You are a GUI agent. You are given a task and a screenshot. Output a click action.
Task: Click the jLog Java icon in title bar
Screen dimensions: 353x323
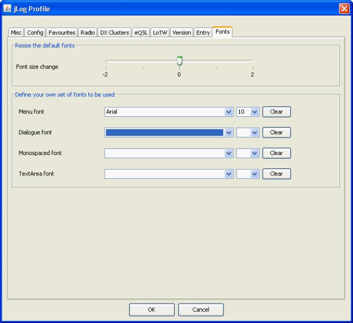point(8,9)
